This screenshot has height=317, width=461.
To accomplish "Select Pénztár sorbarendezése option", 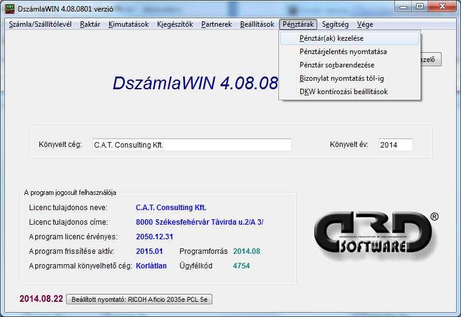I will coord(349,65).
